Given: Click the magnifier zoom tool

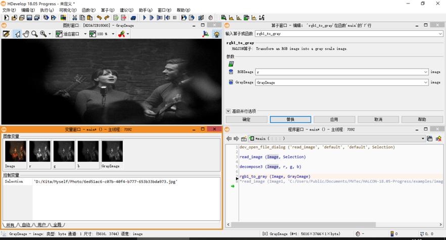Looking at the screenshot, I should (34, 34).
